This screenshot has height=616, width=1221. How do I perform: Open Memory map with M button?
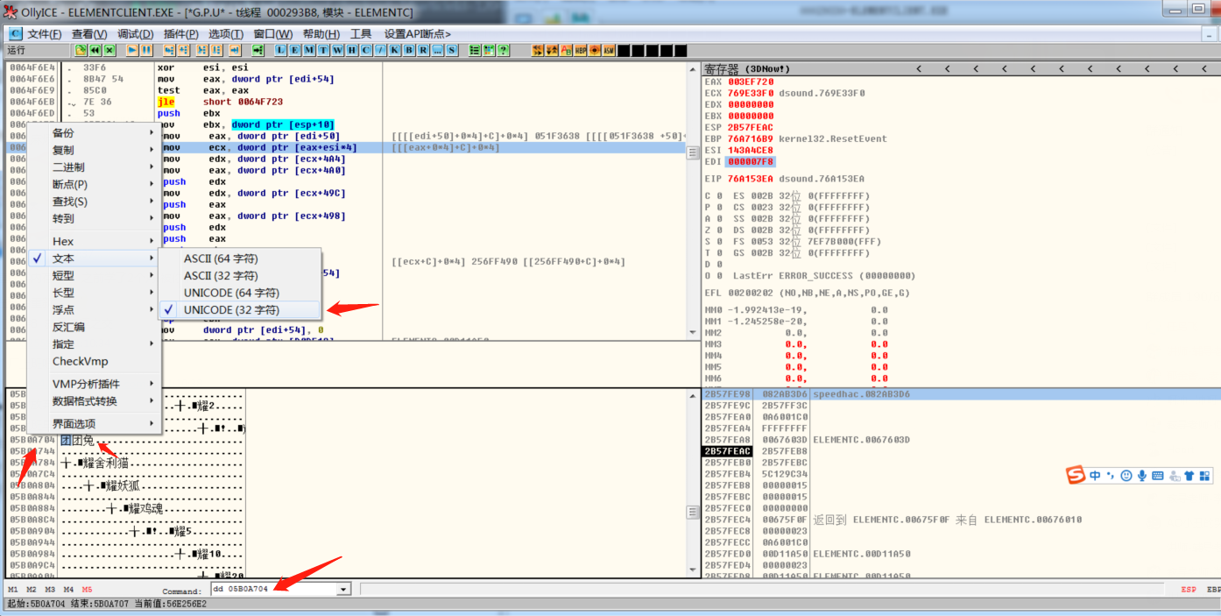[x=308, y=50]
